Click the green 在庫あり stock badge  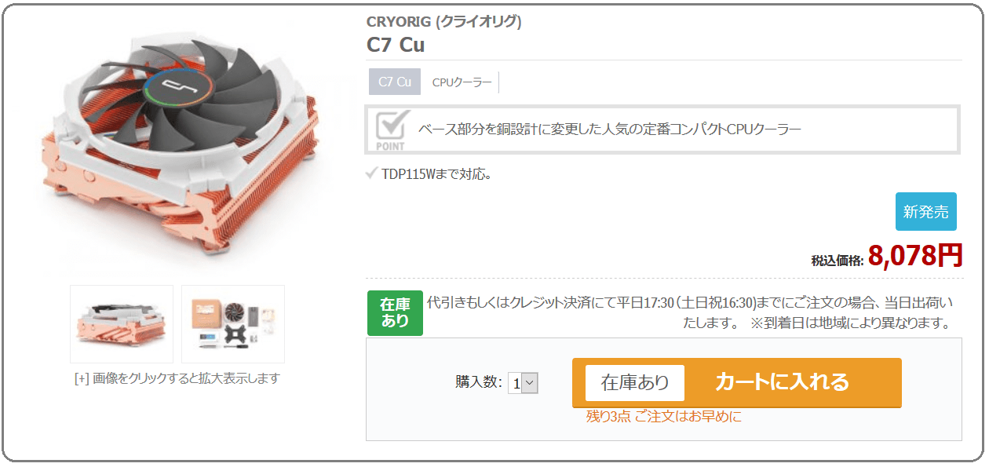click(395, 312)
